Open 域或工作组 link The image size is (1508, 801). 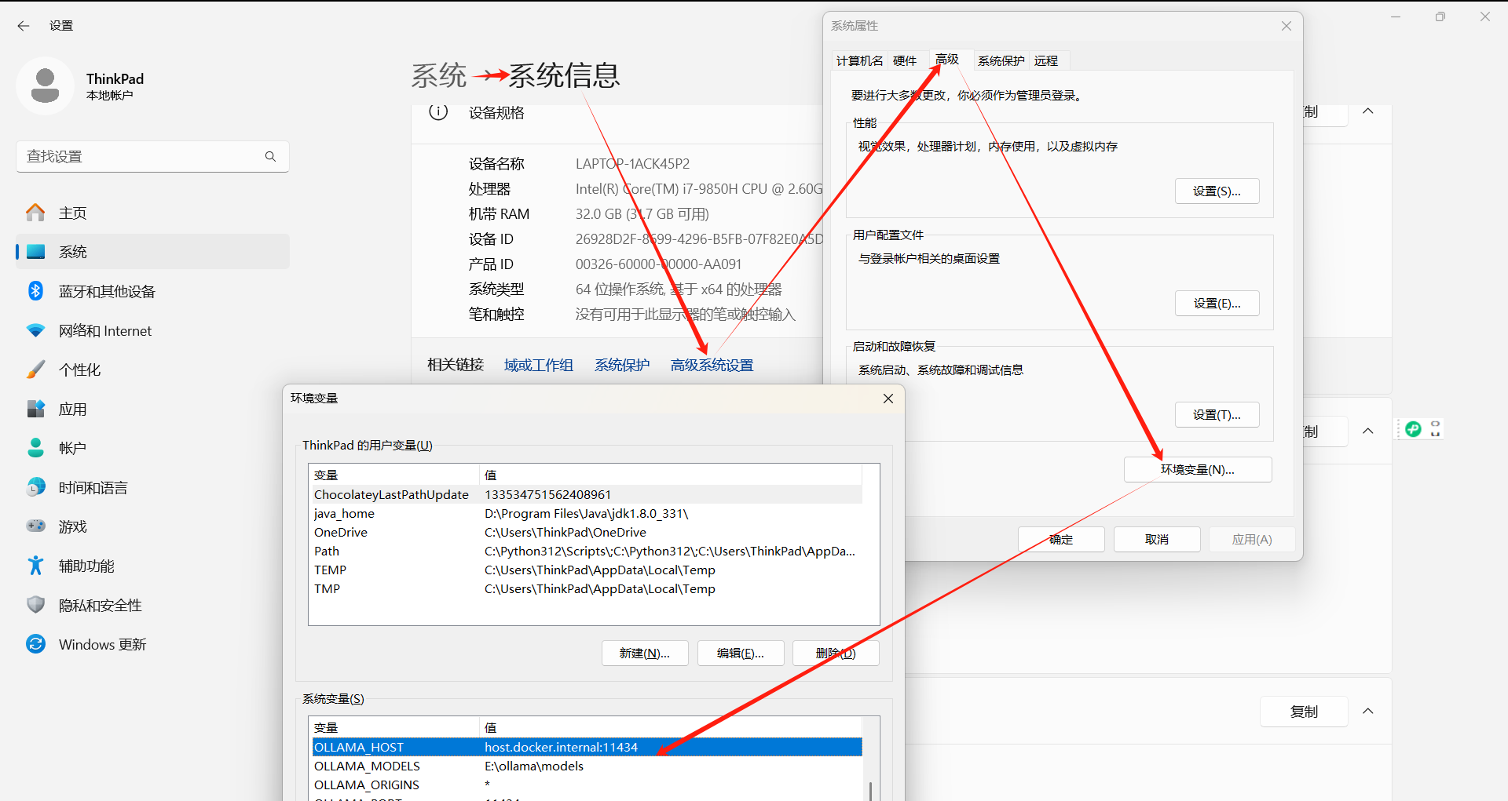pyautogui.click(x=539, y=365)
